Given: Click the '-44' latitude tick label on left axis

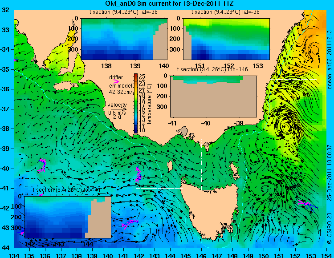Looking at the screenshot, I should (4, 248).
